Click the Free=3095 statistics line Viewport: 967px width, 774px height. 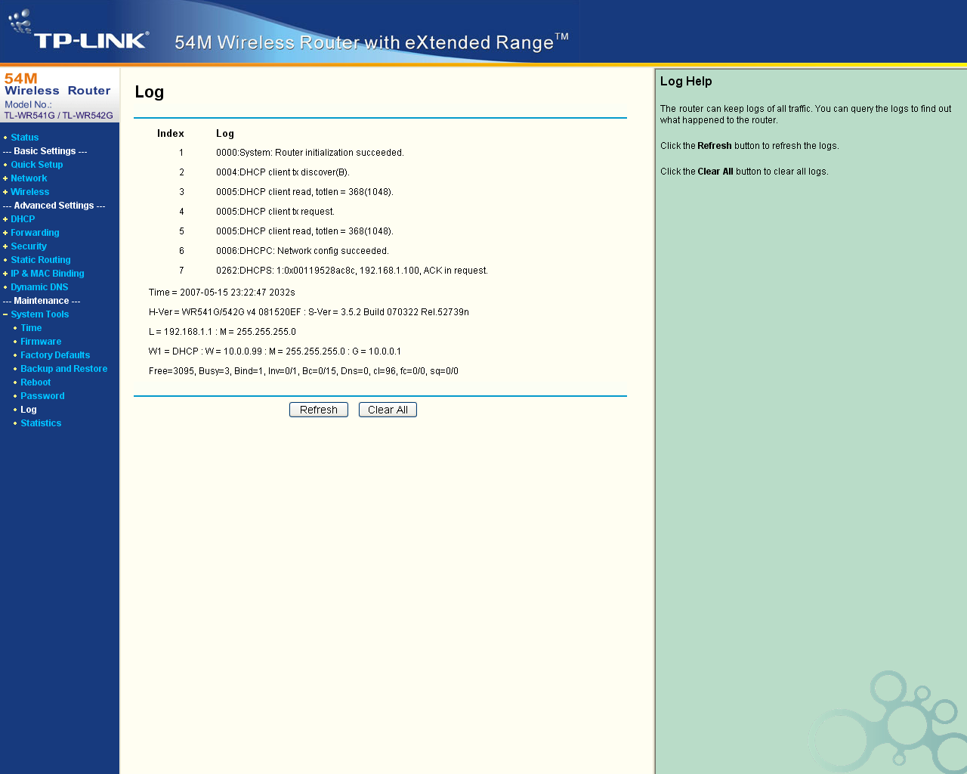304,371
